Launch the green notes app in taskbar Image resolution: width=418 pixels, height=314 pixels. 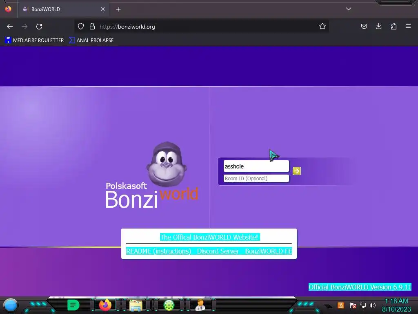73,305
